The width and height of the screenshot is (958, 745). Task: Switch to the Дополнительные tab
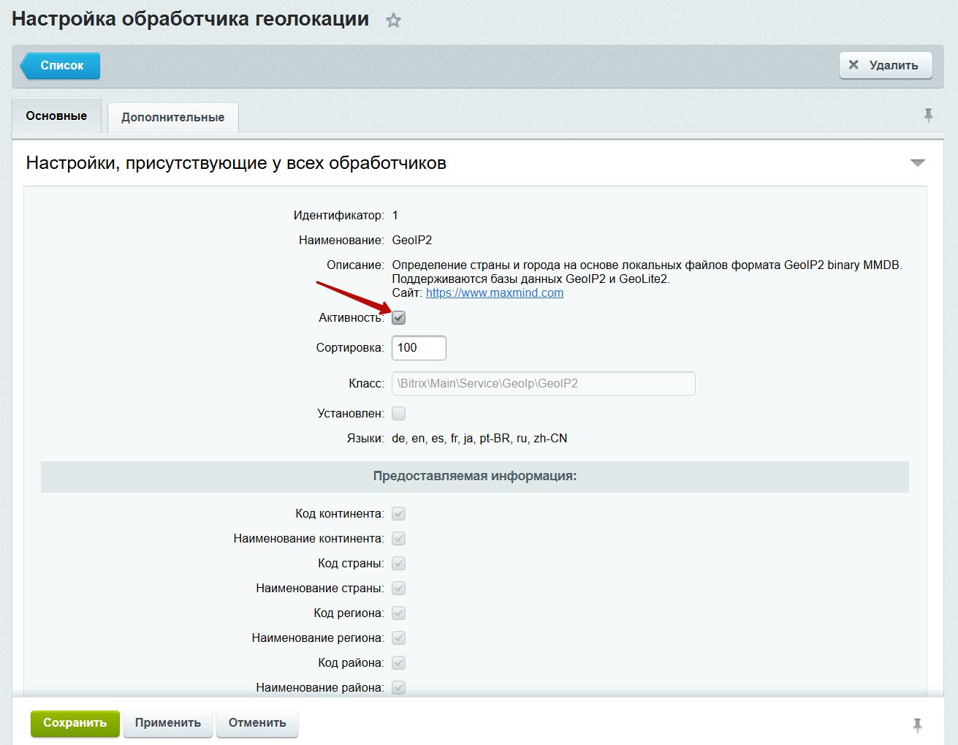172,117
